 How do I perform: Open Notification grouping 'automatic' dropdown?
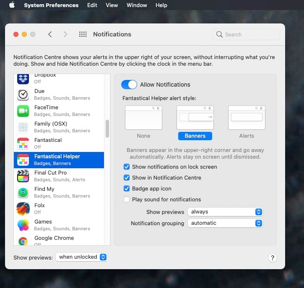(225, 223)
